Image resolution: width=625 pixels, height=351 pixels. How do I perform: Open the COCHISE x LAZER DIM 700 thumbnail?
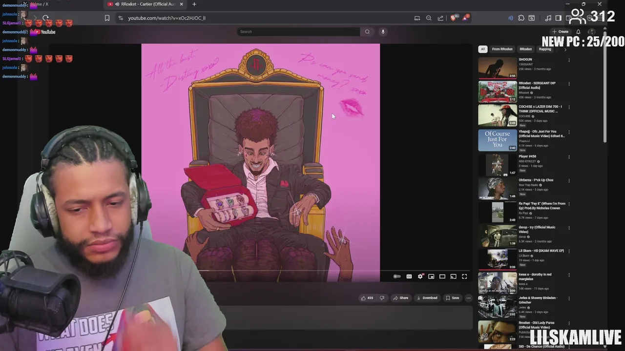coord(497,116)
